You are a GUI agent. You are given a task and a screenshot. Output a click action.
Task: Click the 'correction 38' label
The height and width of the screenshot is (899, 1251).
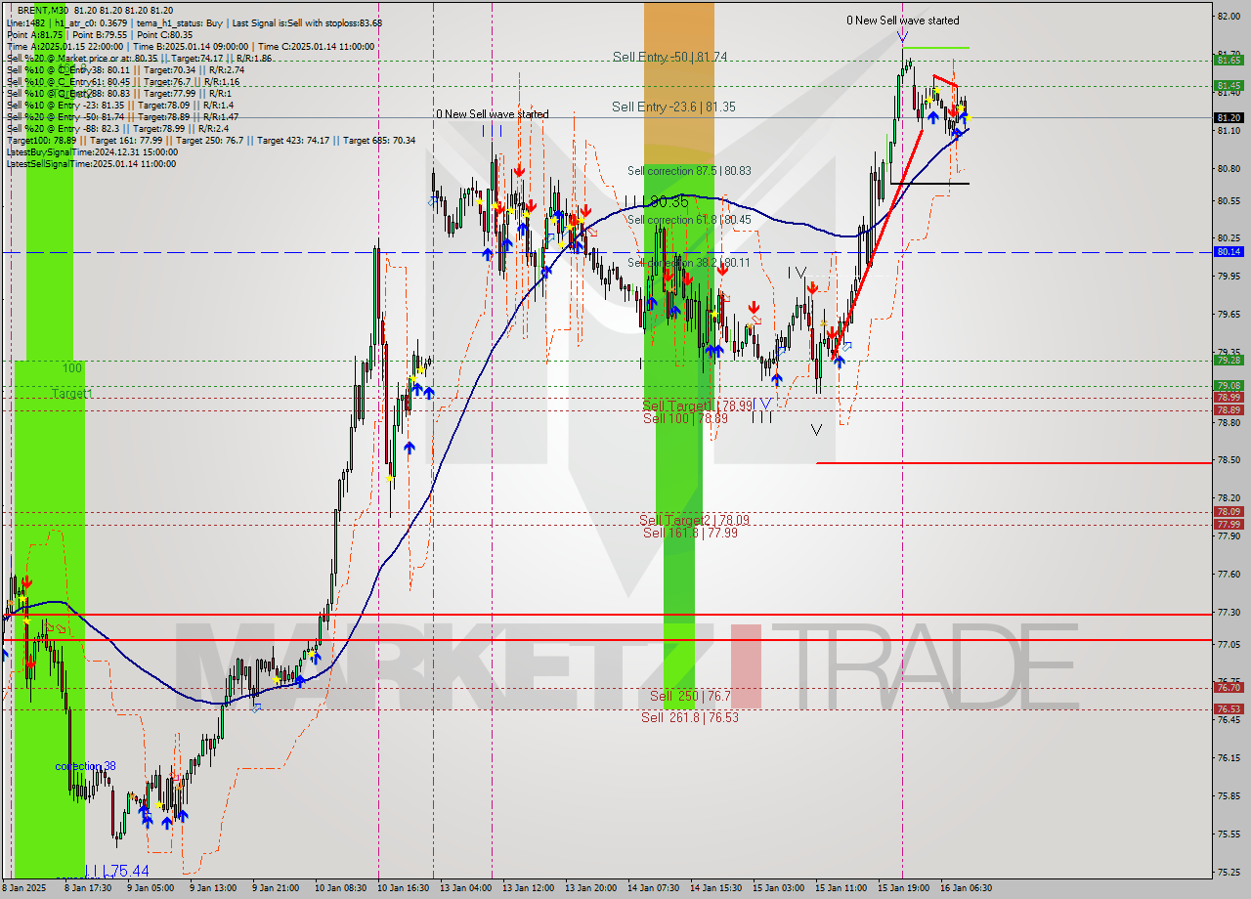tap(85, 766)
